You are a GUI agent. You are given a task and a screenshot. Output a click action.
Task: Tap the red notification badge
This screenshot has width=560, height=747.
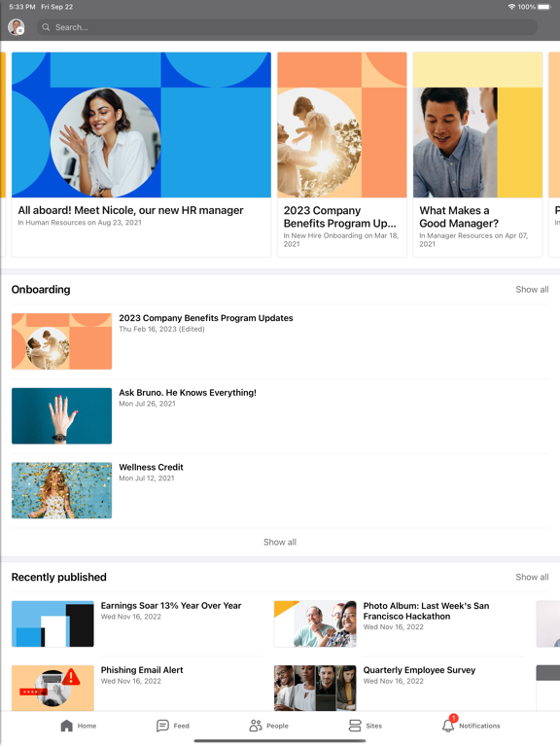[x=453, y=718]
